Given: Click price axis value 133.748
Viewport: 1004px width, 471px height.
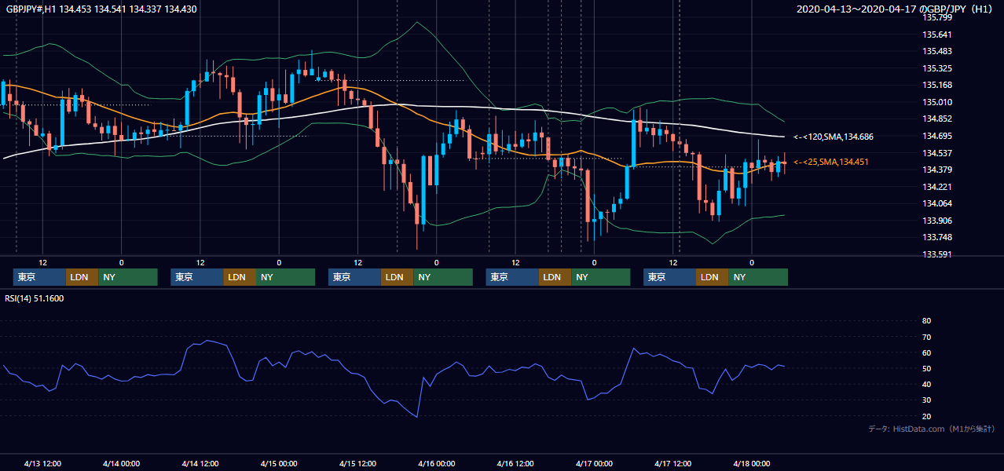Looking at the screenshot, I should (937, 237).
